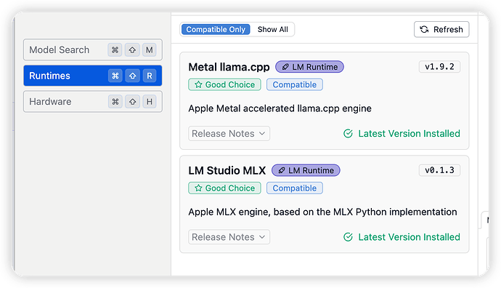Open the Model Search tab
The height and width of the screenshot is (288, 501).
(x=93, y=50)
